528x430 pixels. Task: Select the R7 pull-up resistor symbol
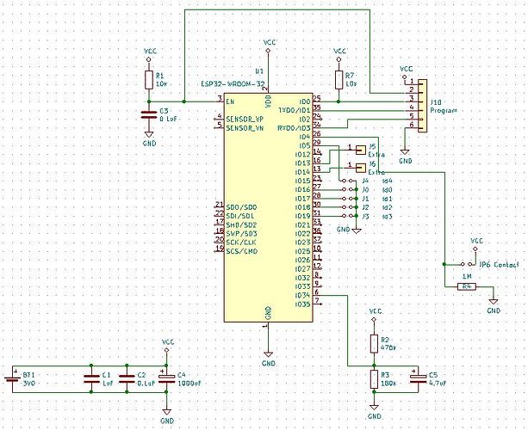point(339,80)
